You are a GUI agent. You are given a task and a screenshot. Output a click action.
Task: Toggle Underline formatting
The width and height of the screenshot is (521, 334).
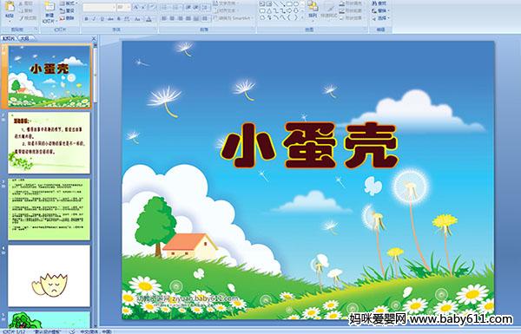[102, 19]
